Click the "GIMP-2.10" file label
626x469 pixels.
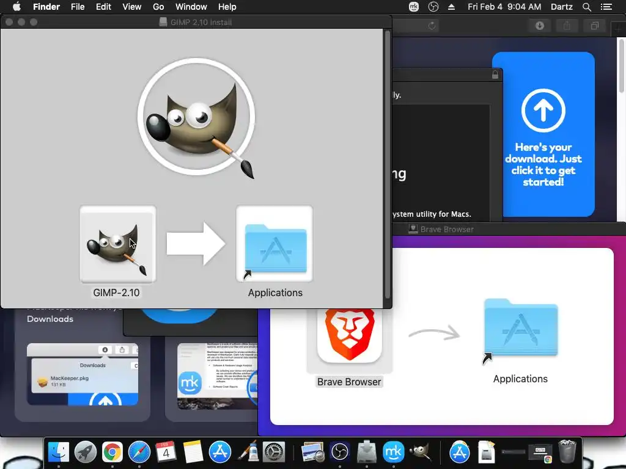(x=116, y=293)
